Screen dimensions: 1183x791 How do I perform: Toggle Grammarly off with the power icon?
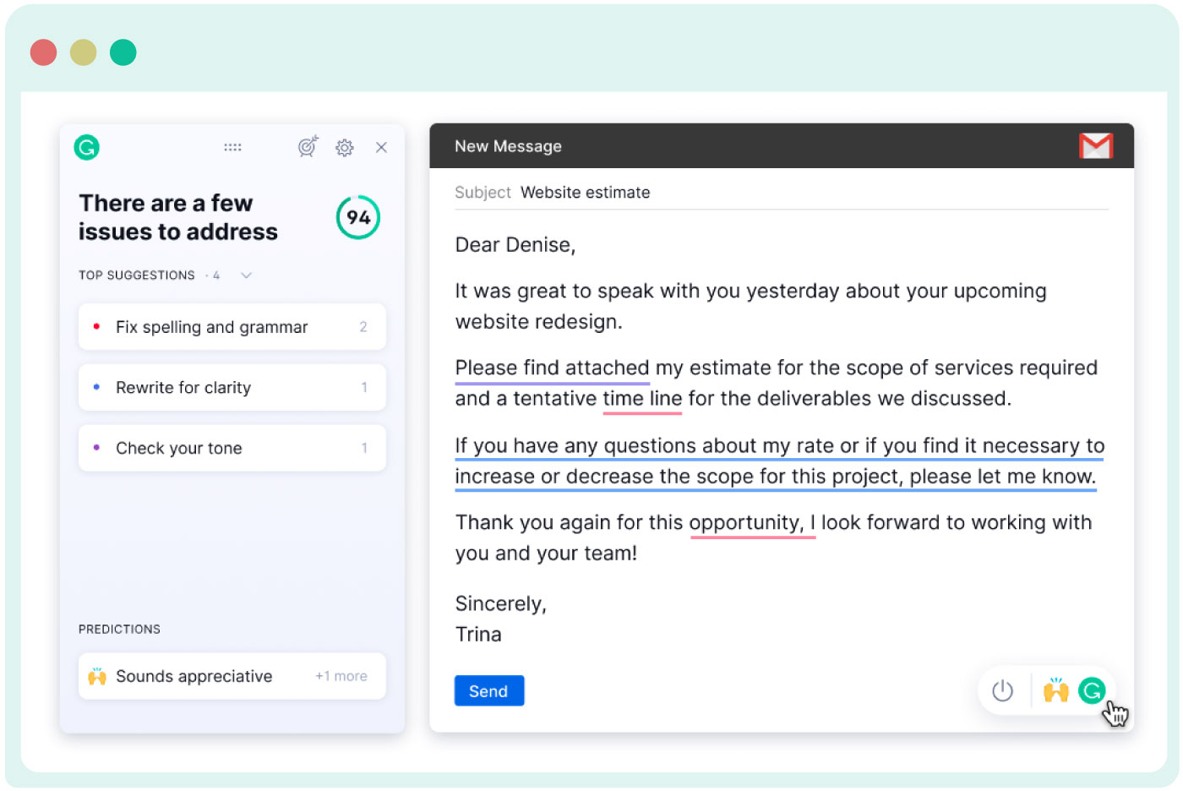pyautogui.click(x=1002, y=690)
